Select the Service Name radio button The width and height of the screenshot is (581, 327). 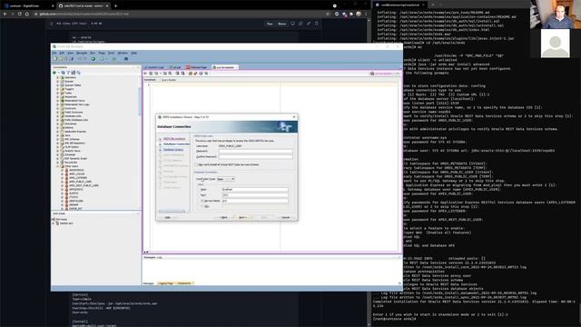pos(202,201)
